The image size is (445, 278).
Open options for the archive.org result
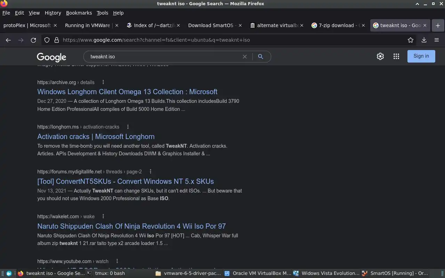(103, 82)
